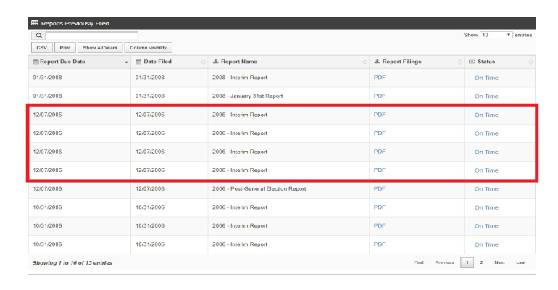Click the search magnifier icon

tap(38, 36)
